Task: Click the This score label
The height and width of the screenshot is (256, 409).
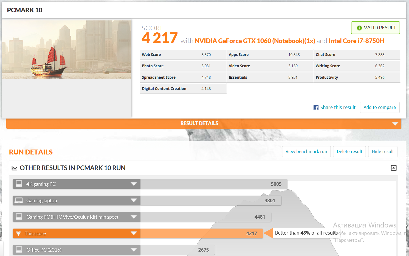Action: (35, 234)
